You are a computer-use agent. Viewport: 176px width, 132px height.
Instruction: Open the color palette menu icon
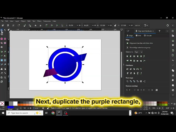click(x=175, y=104)
